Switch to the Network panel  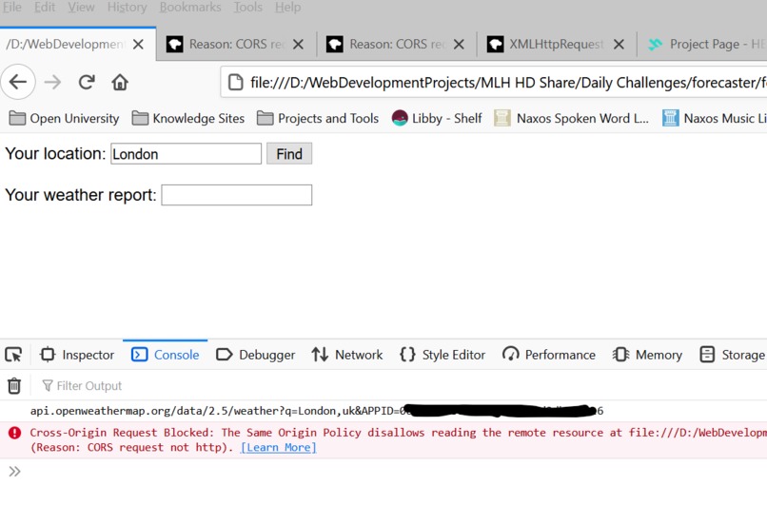coord(347,355)
